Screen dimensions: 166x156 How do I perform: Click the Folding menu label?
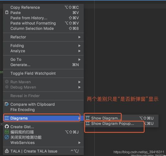[17, 46]
